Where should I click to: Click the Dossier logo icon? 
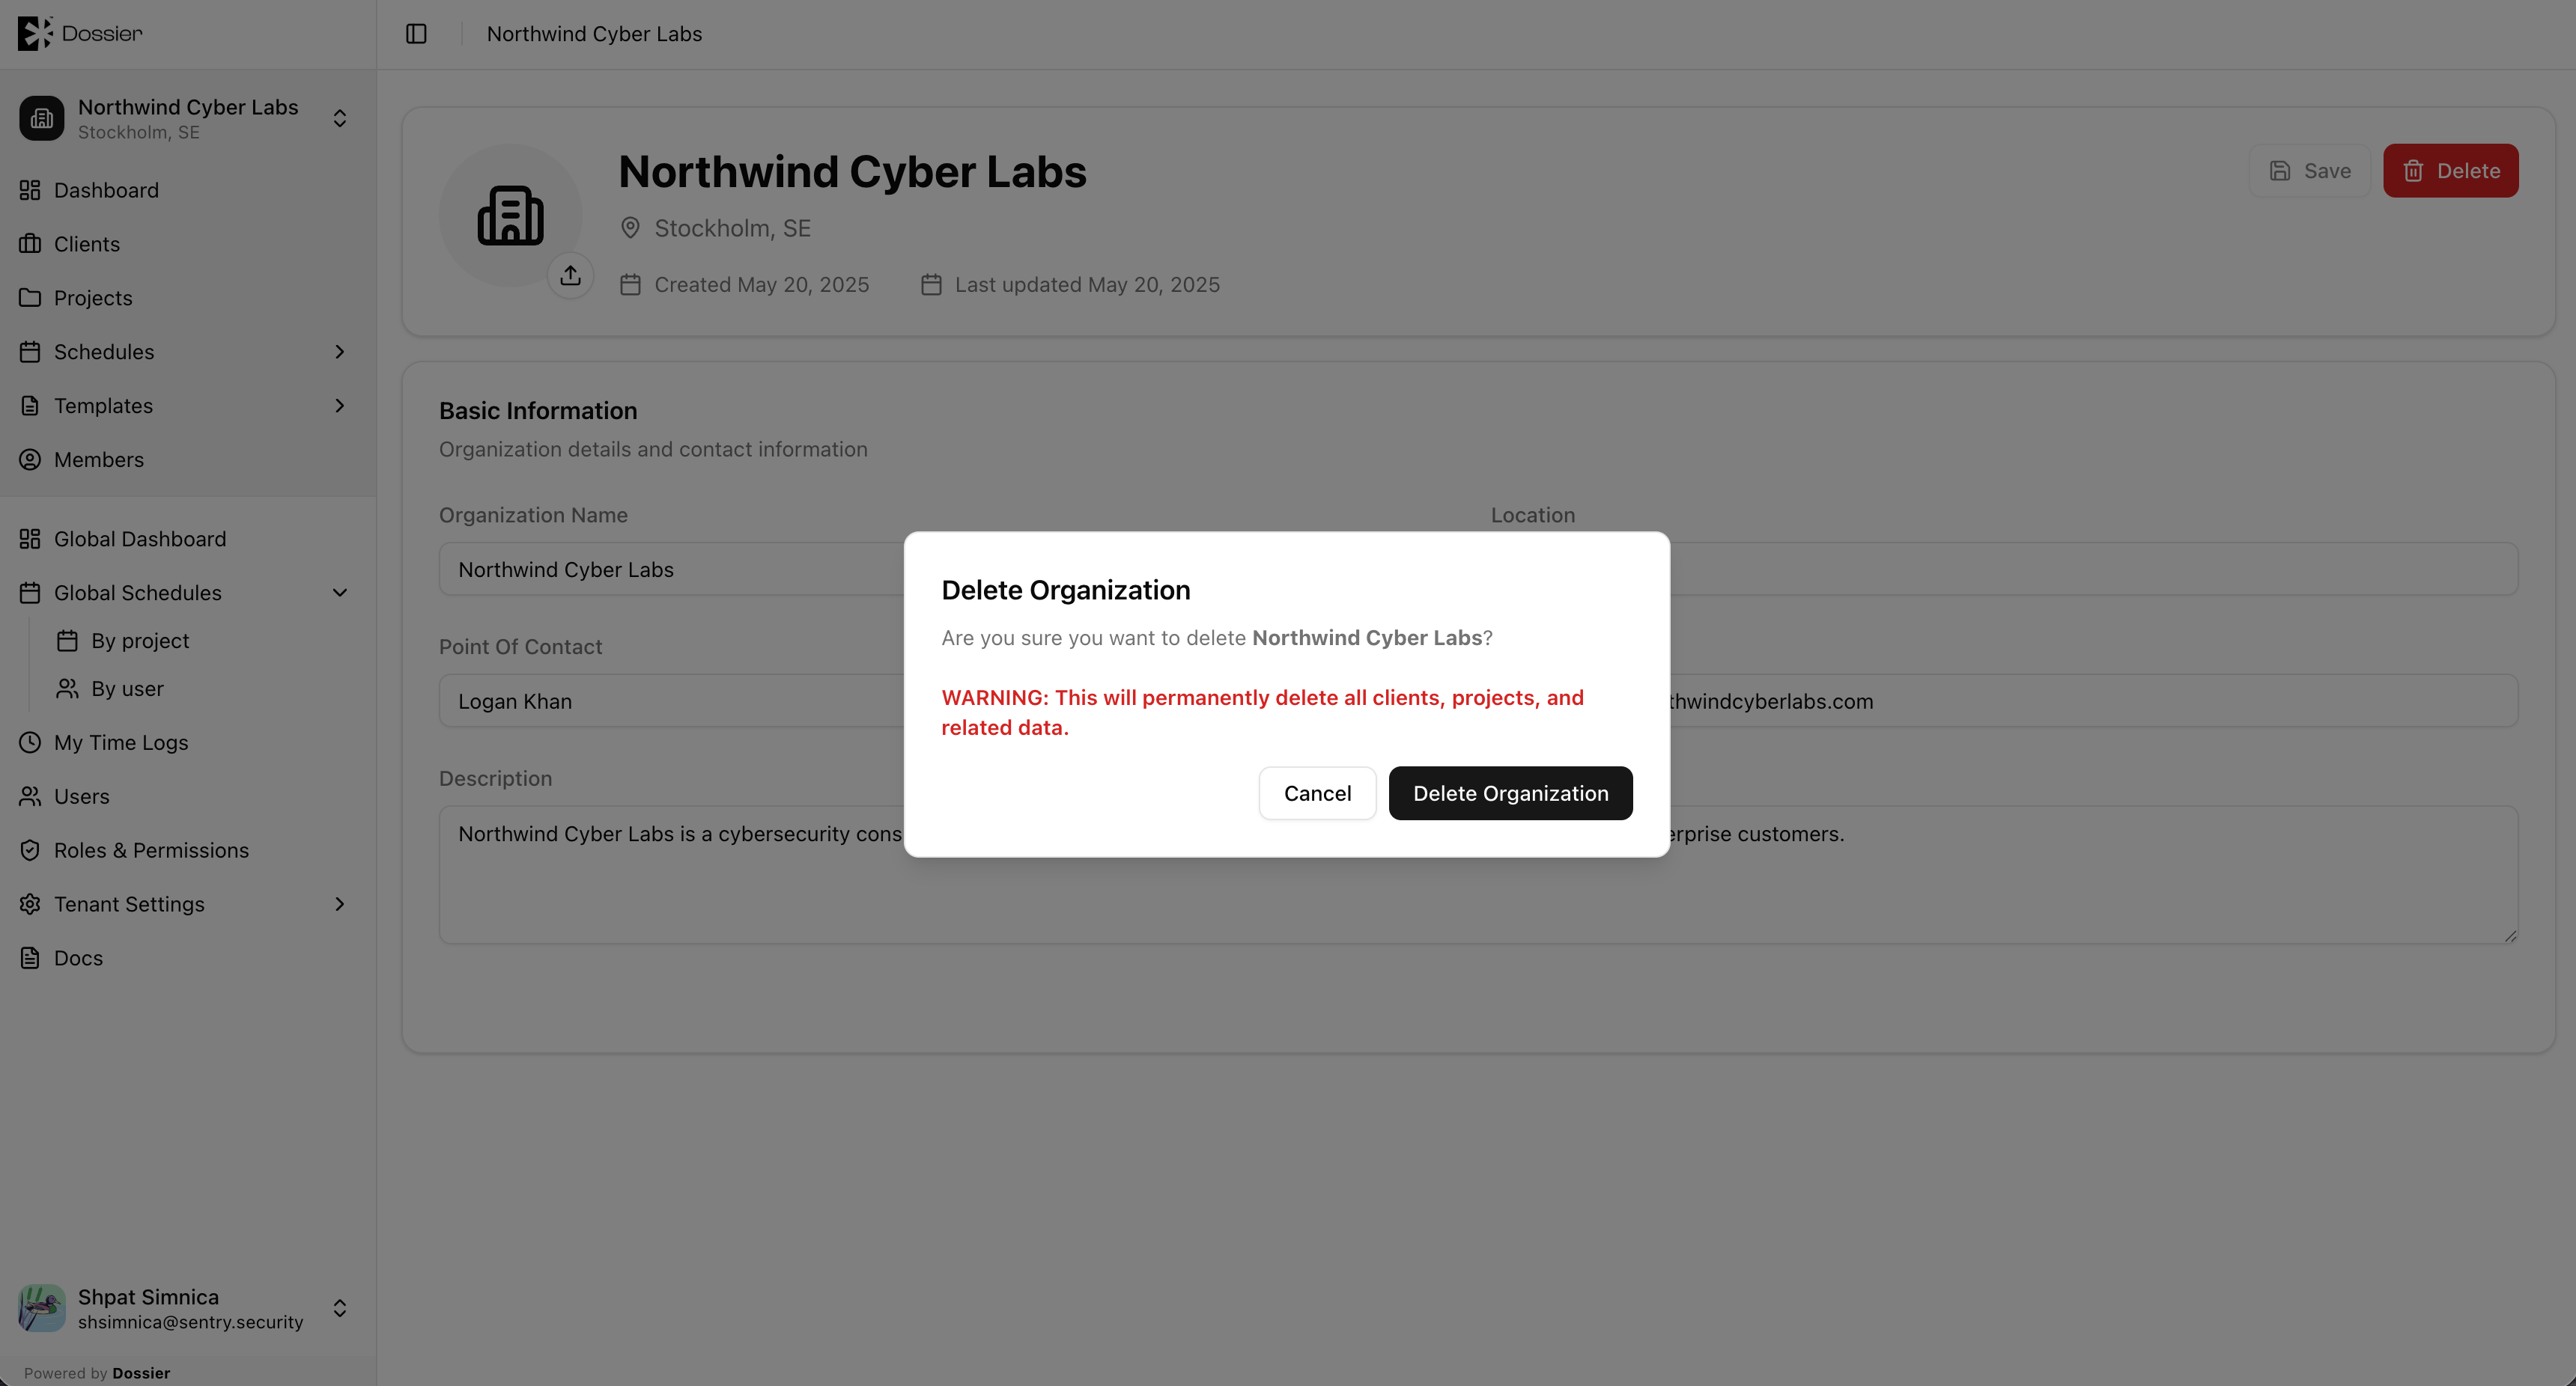tap(35, 33)
